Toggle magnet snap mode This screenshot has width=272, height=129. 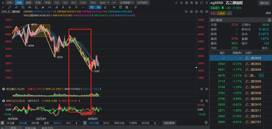(x=92, y=7)
